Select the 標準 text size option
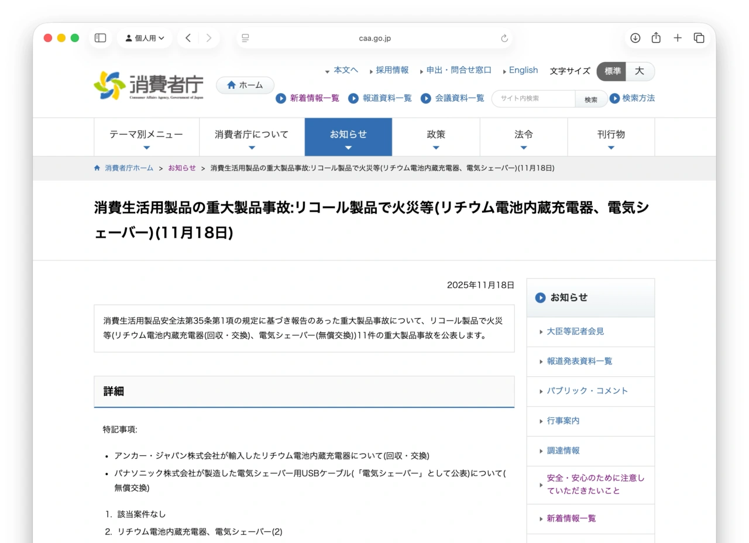 point(612,71)
